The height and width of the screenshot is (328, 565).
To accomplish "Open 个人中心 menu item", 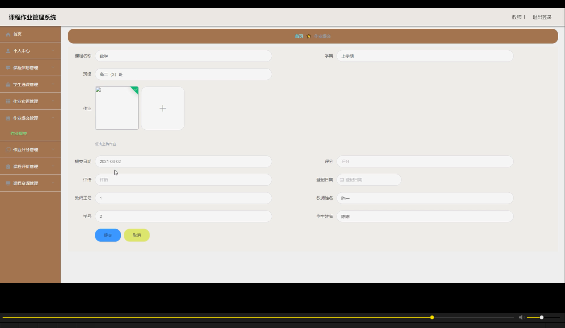I will [30, 51].
